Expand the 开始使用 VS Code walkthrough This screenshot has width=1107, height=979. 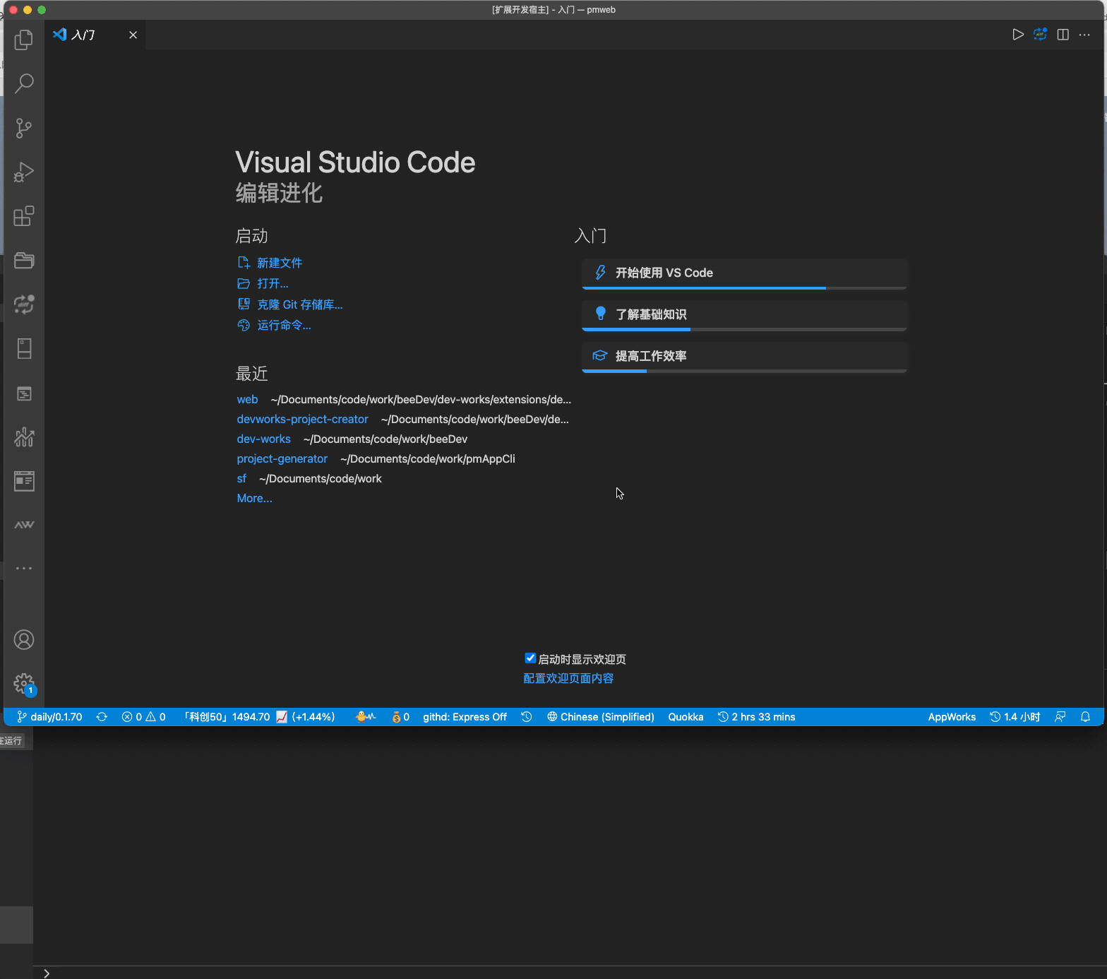click(743, 273)
